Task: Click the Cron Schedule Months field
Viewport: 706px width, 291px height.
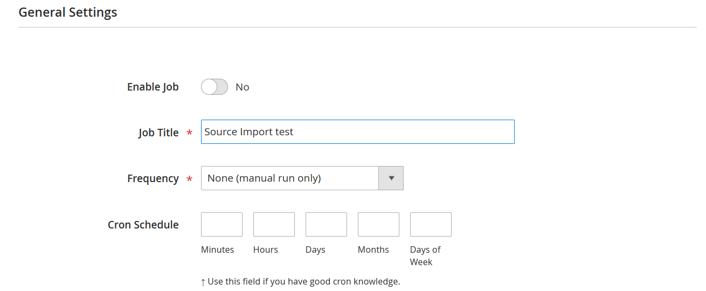Action: point(378,224)
